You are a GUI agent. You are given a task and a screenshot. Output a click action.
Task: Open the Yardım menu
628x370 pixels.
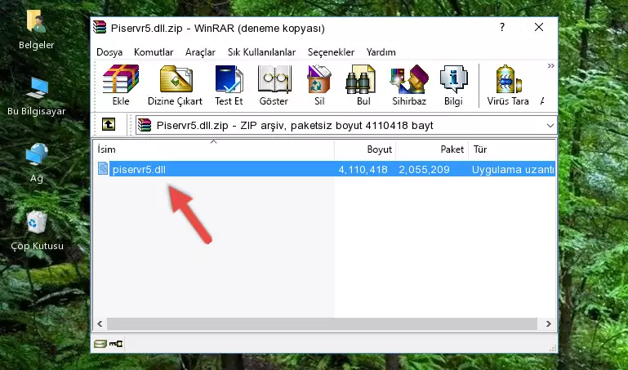[381, 52]
